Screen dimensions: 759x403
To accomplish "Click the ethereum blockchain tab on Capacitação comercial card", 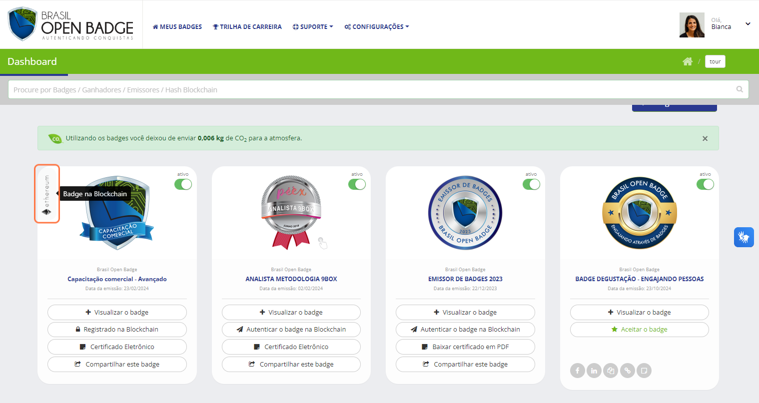I will point(47,194).
